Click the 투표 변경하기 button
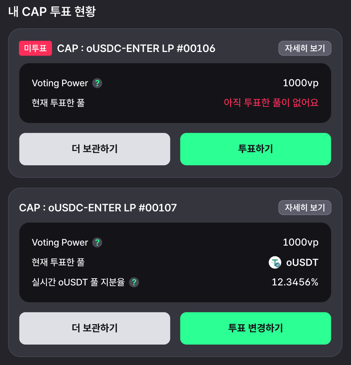The image size is (351, 365). point(255,328)
